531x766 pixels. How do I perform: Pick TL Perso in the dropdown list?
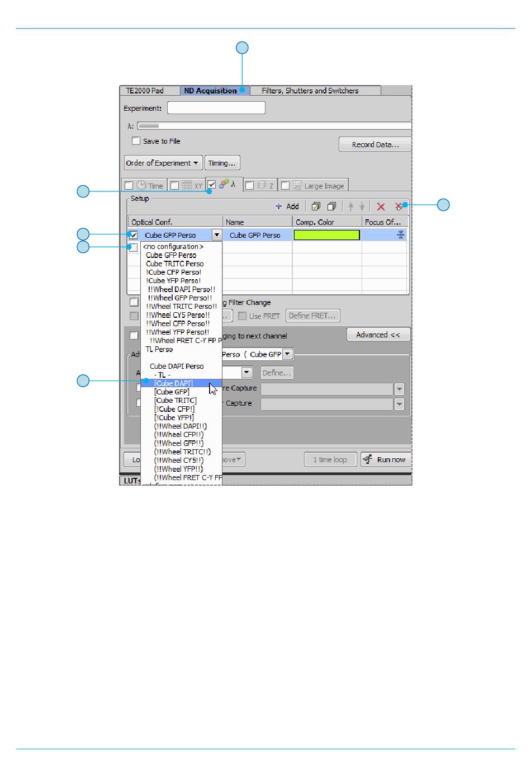tap(159, 349)
